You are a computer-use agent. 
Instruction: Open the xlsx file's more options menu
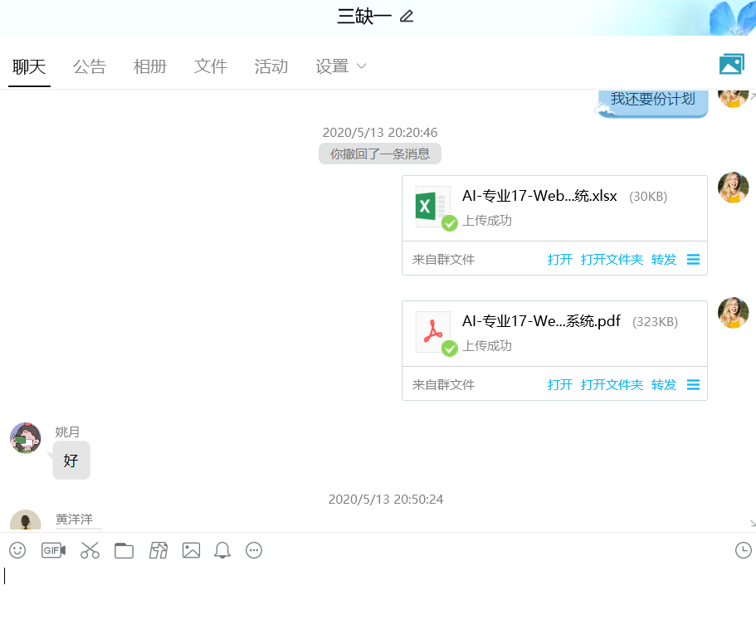point(694,260)
